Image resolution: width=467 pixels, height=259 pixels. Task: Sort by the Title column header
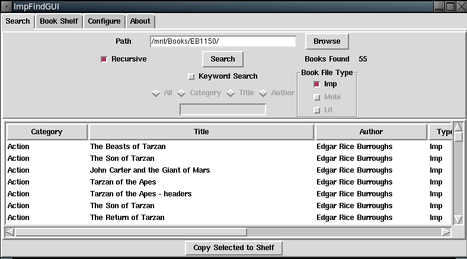(201, 132)
